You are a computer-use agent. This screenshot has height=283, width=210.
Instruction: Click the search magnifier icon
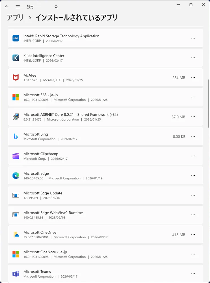pos(56,7)
